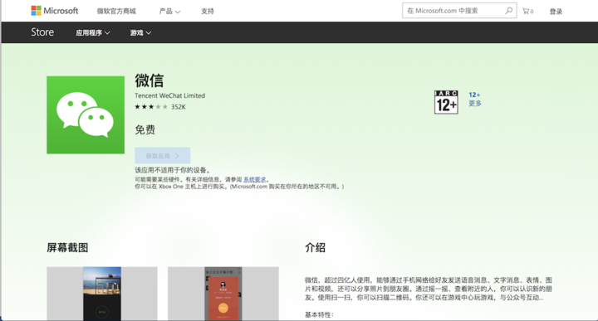Screen dimensions: 598x321
Task: Select the 微信 app title text
Action: pyautogui.click(x=149, y=80)
